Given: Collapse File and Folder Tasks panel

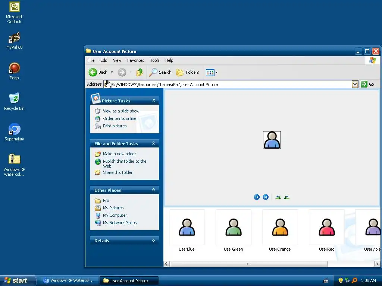Looking at the screenshot, I should [153, 143].
